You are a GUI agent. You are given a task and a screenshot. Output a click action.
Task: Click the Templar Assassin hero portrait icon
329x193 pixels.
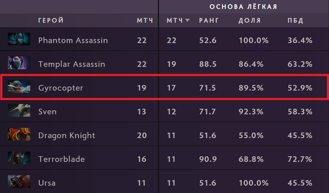tap(19, 63)
